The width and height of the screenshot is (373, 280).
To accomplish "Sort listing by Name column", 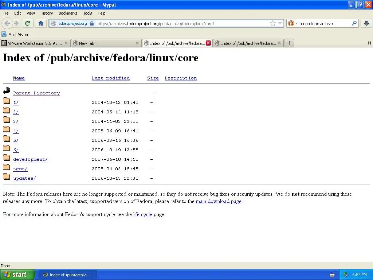I will pyautogui.click(x=19, y=78).
